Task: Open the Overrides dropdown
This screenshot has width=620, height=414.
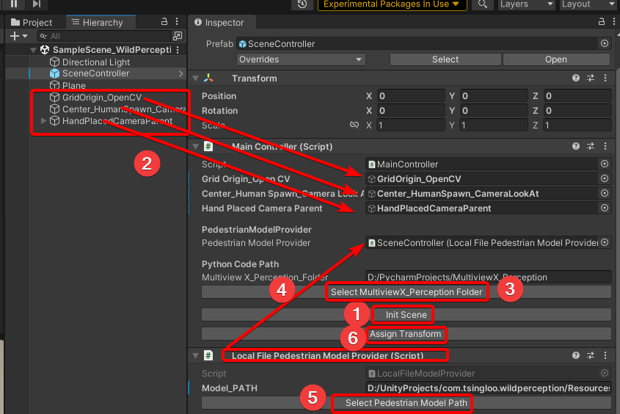Action: click(301, 59)
